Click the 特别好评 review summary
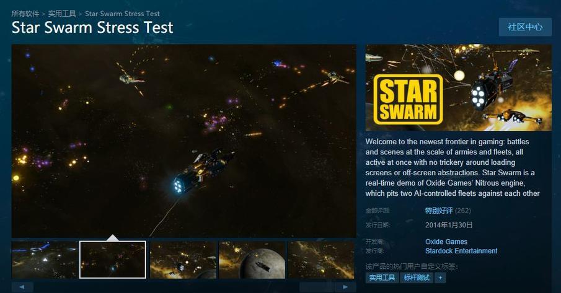This screenshot has height=293, width=561. 439,211
